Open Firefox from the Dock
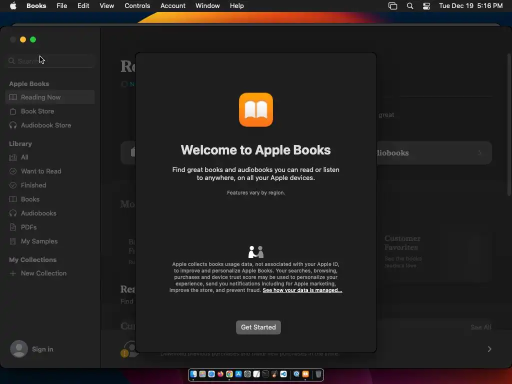Viewport: 512px width, 384px height. coord(220,374)
